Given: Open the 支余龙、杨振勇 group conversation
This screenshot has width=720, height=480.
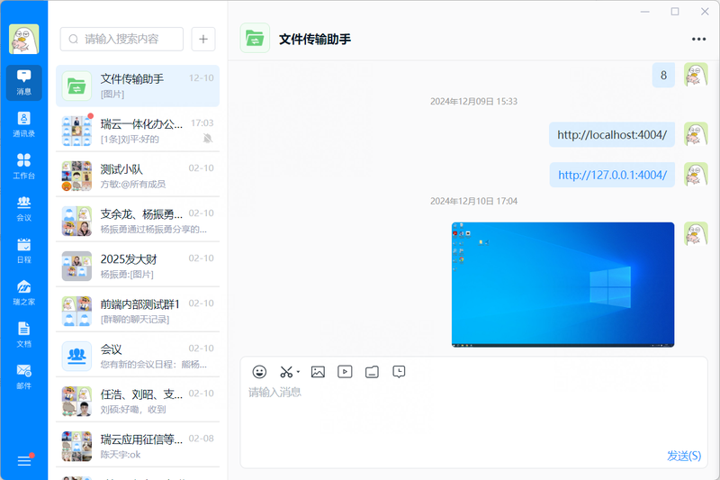Looking at the screenshot, I should point(138,221).
